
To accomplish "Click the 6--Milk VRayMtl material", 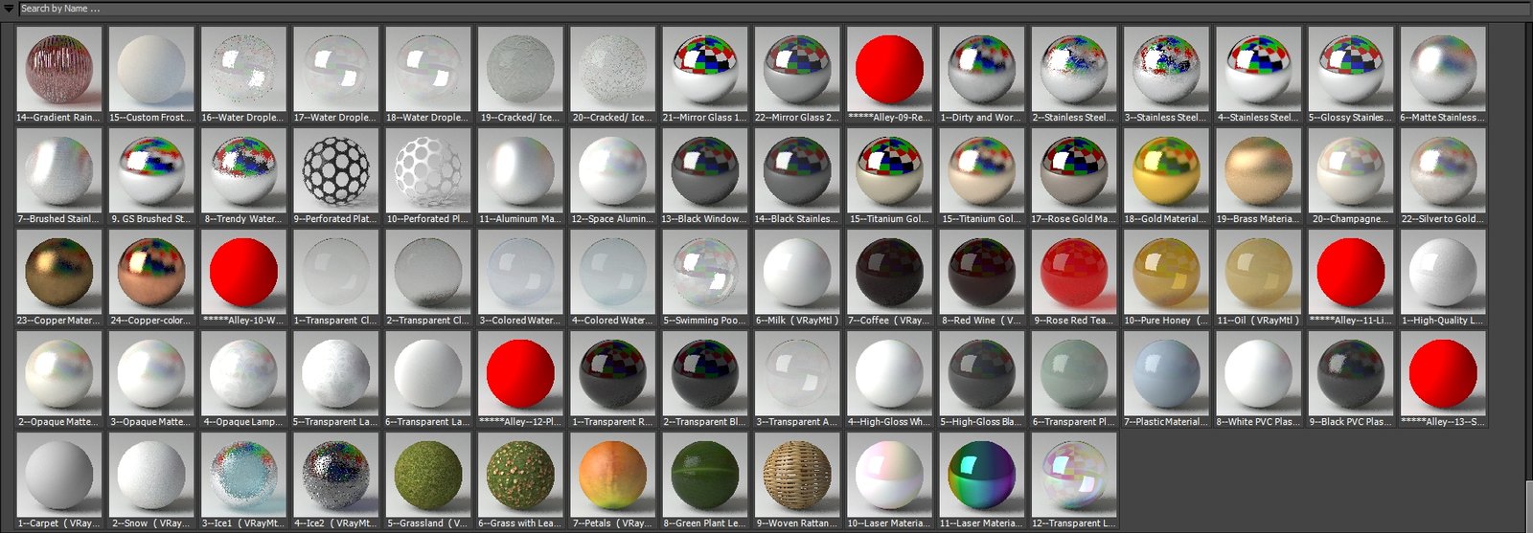I will tap(797, 274).
